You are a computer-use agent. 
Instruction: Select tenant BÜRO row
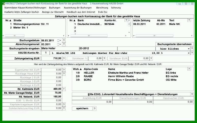point(126,80)
